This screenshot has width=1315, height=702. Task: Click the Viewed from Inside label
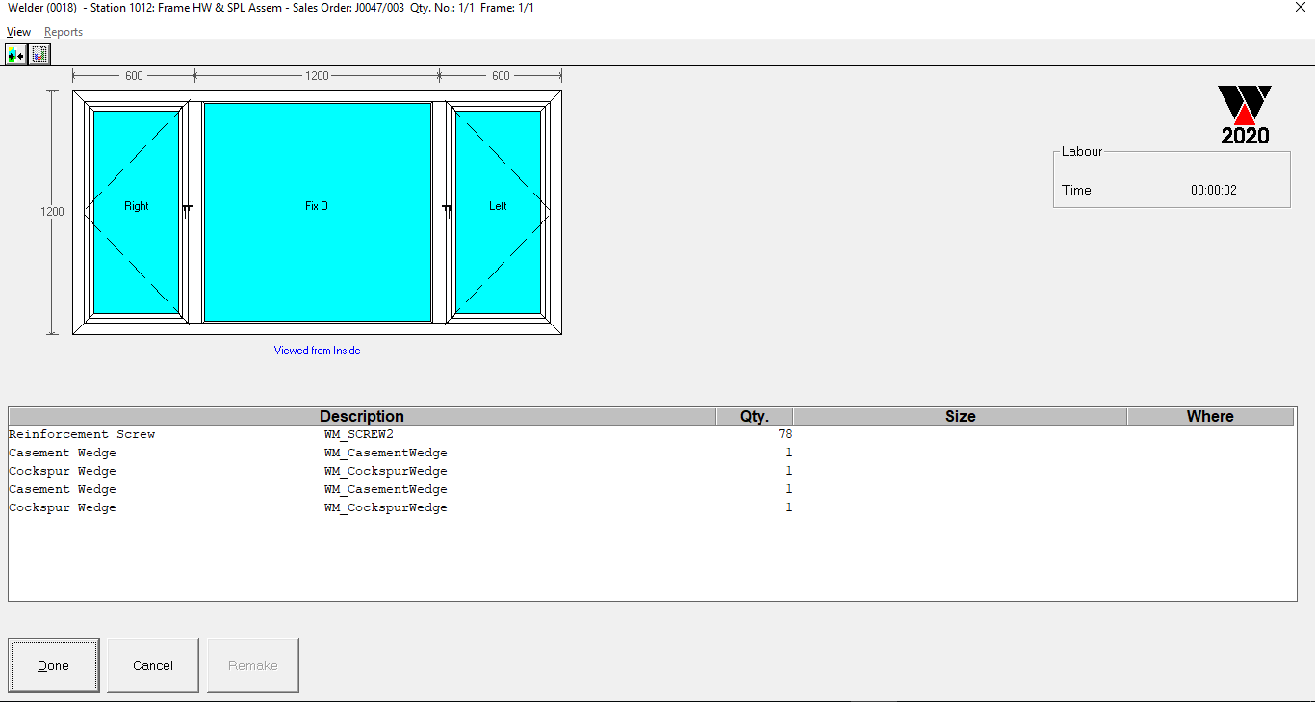coord(317,351)
